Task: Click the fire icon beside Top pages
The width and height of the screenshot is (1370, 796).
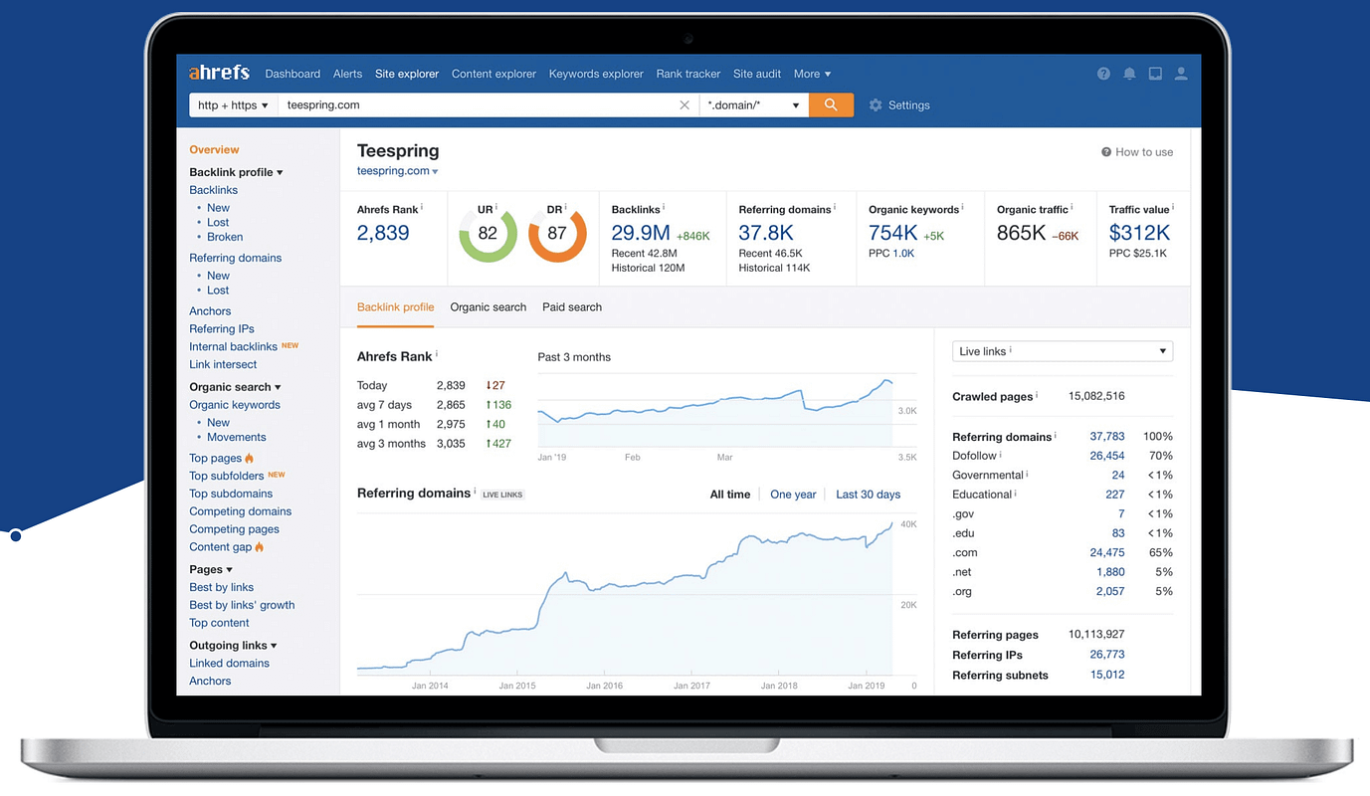Action: [249, 458]
